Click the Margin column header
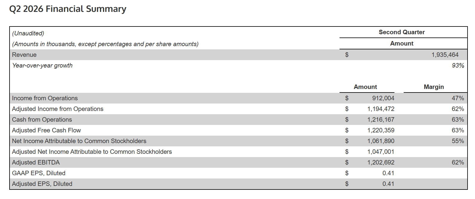The height and width of the screenshot is (199, 475). coord(434,87)
